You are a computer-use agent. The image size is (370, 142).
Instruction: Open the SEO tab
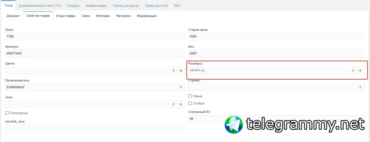177,5
